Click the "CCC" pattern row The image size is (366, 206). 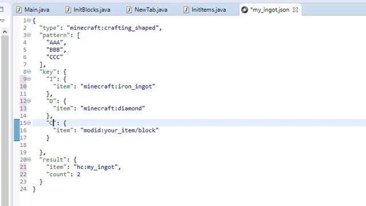point(55,57)
